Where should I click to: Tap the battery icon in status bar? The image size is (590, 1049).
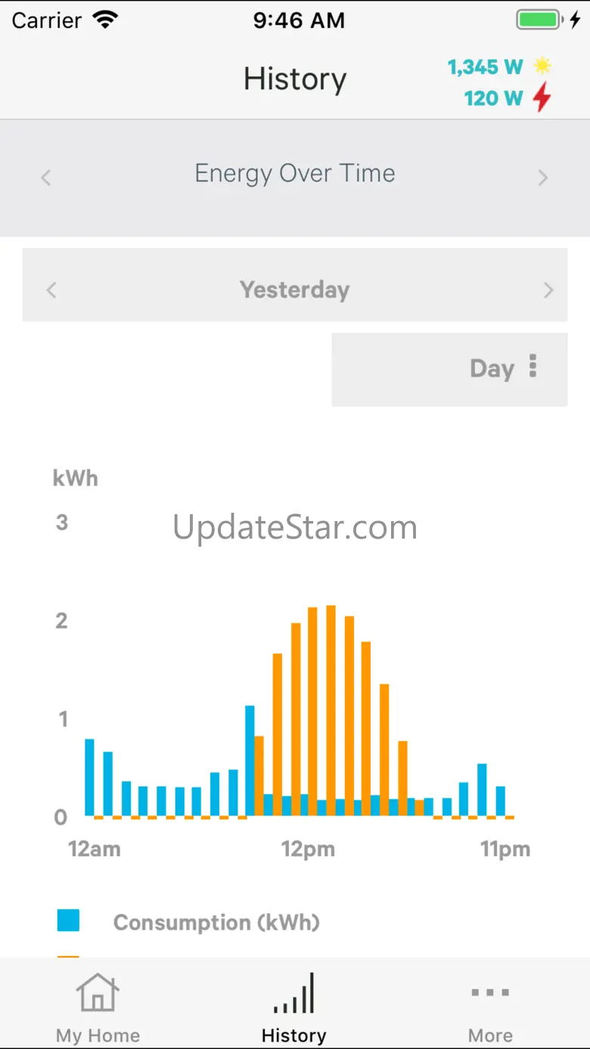pos(538,20)
